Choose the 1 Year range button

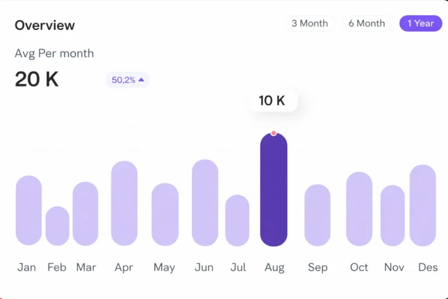[x=421, y=23]
